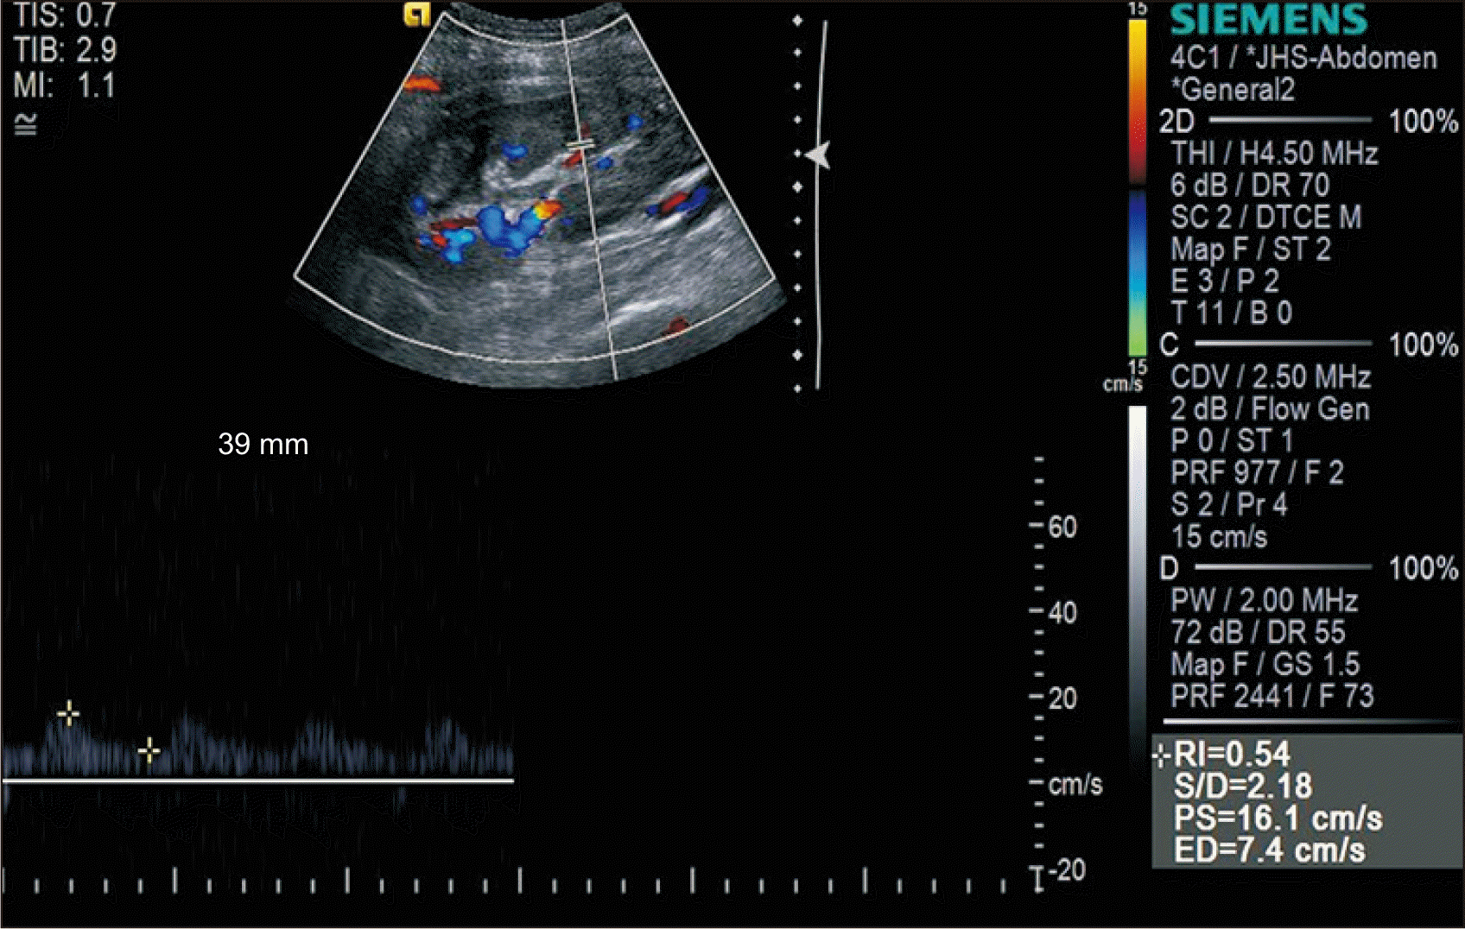The height and width of the screenshot is (929, 1465).
Task: Click the Doppler sample gate on cursor line
Action: pyautogui.click(x=580, y=145)
